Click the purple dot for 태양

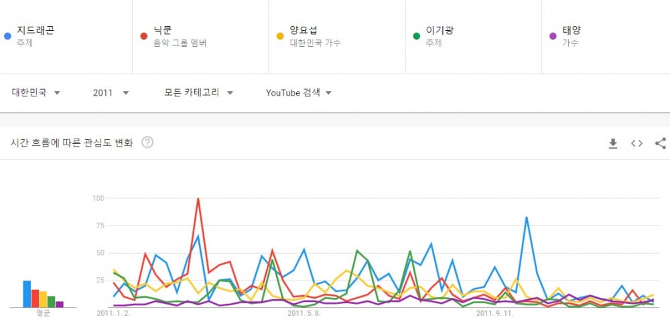(553, 36)
